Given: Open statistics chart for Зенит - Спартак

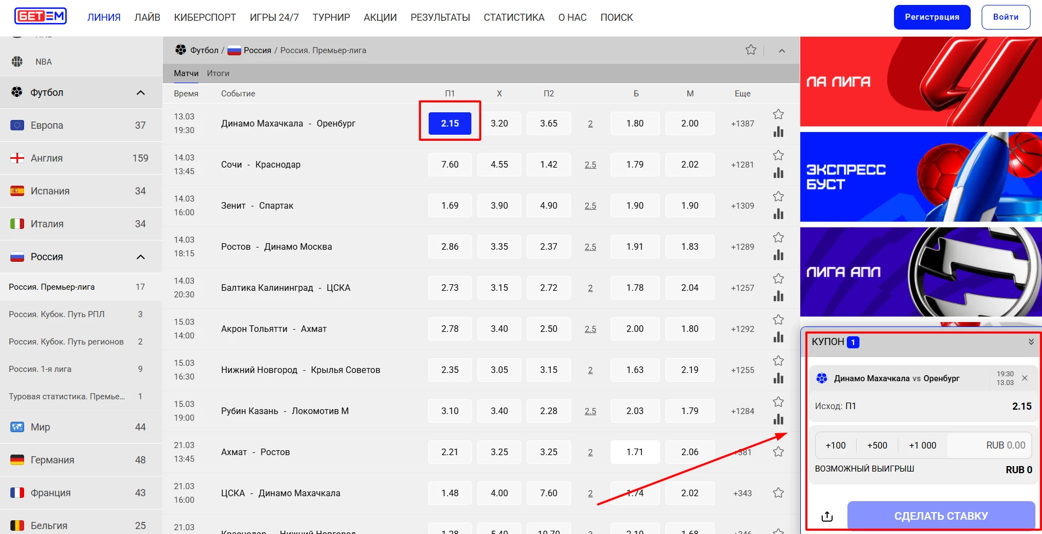Looking at the screenshot, I should [778, 214].
